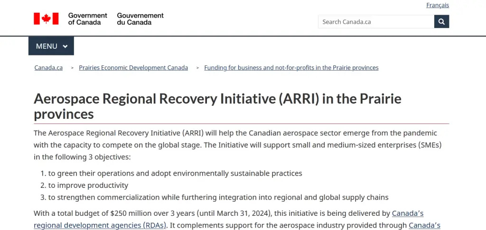Switch language to Français
The width and height of the screenshot is (486, 230).
tap(437, 5)
